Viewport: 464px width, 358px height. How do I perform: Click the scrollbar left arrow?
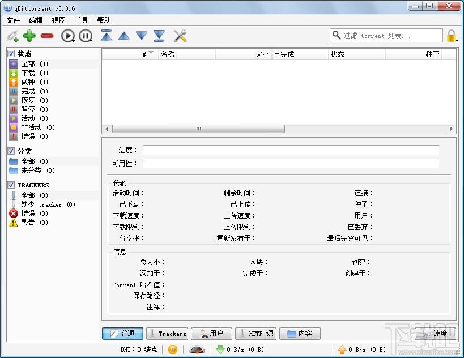107,129
